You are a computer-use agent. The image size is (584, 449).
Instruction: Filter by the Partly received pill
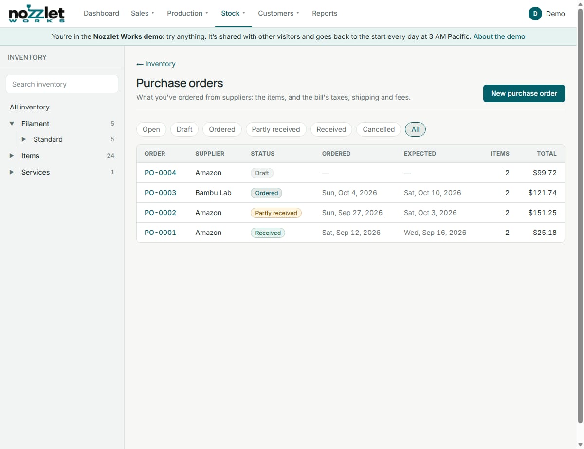tap(276, 129)
